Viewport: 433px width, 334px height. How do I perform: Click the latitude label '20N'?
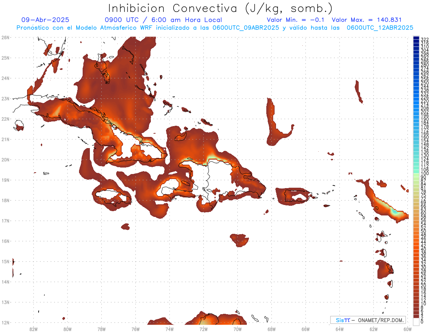(5, 160)
